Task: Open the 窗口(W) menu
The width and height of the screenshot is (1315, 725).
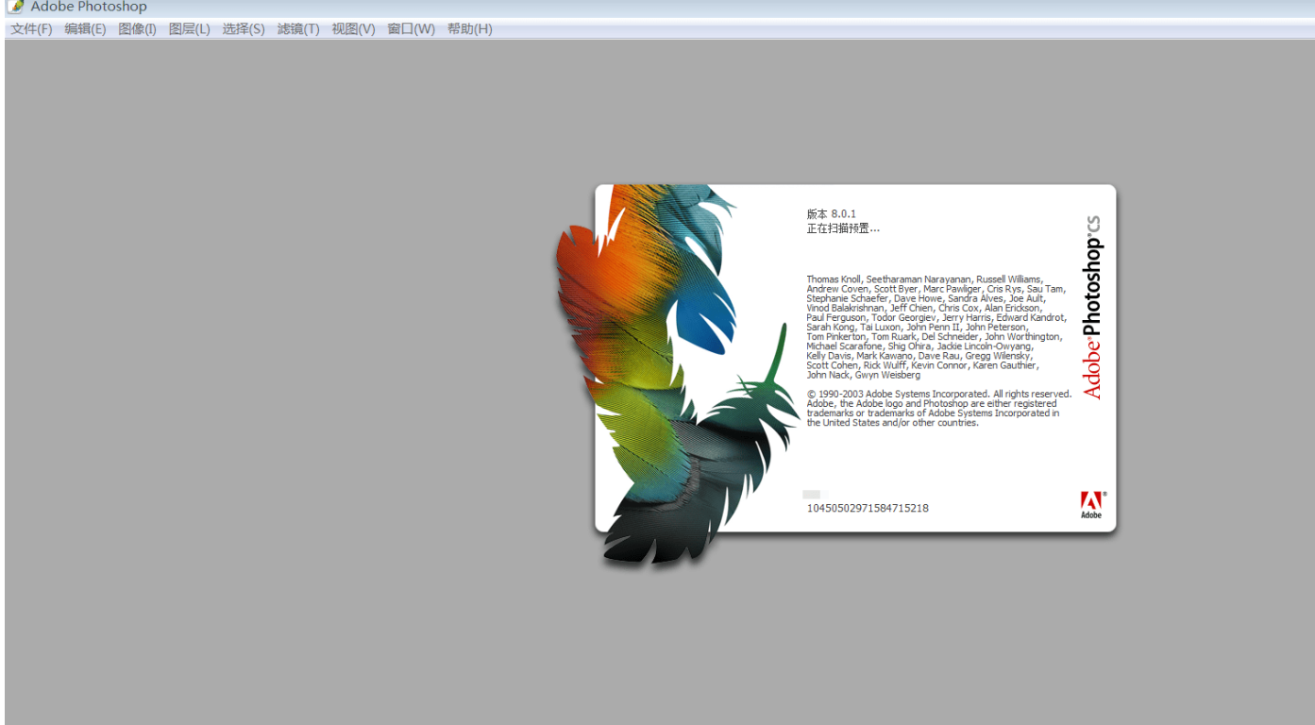Action: tap(411, 29)
